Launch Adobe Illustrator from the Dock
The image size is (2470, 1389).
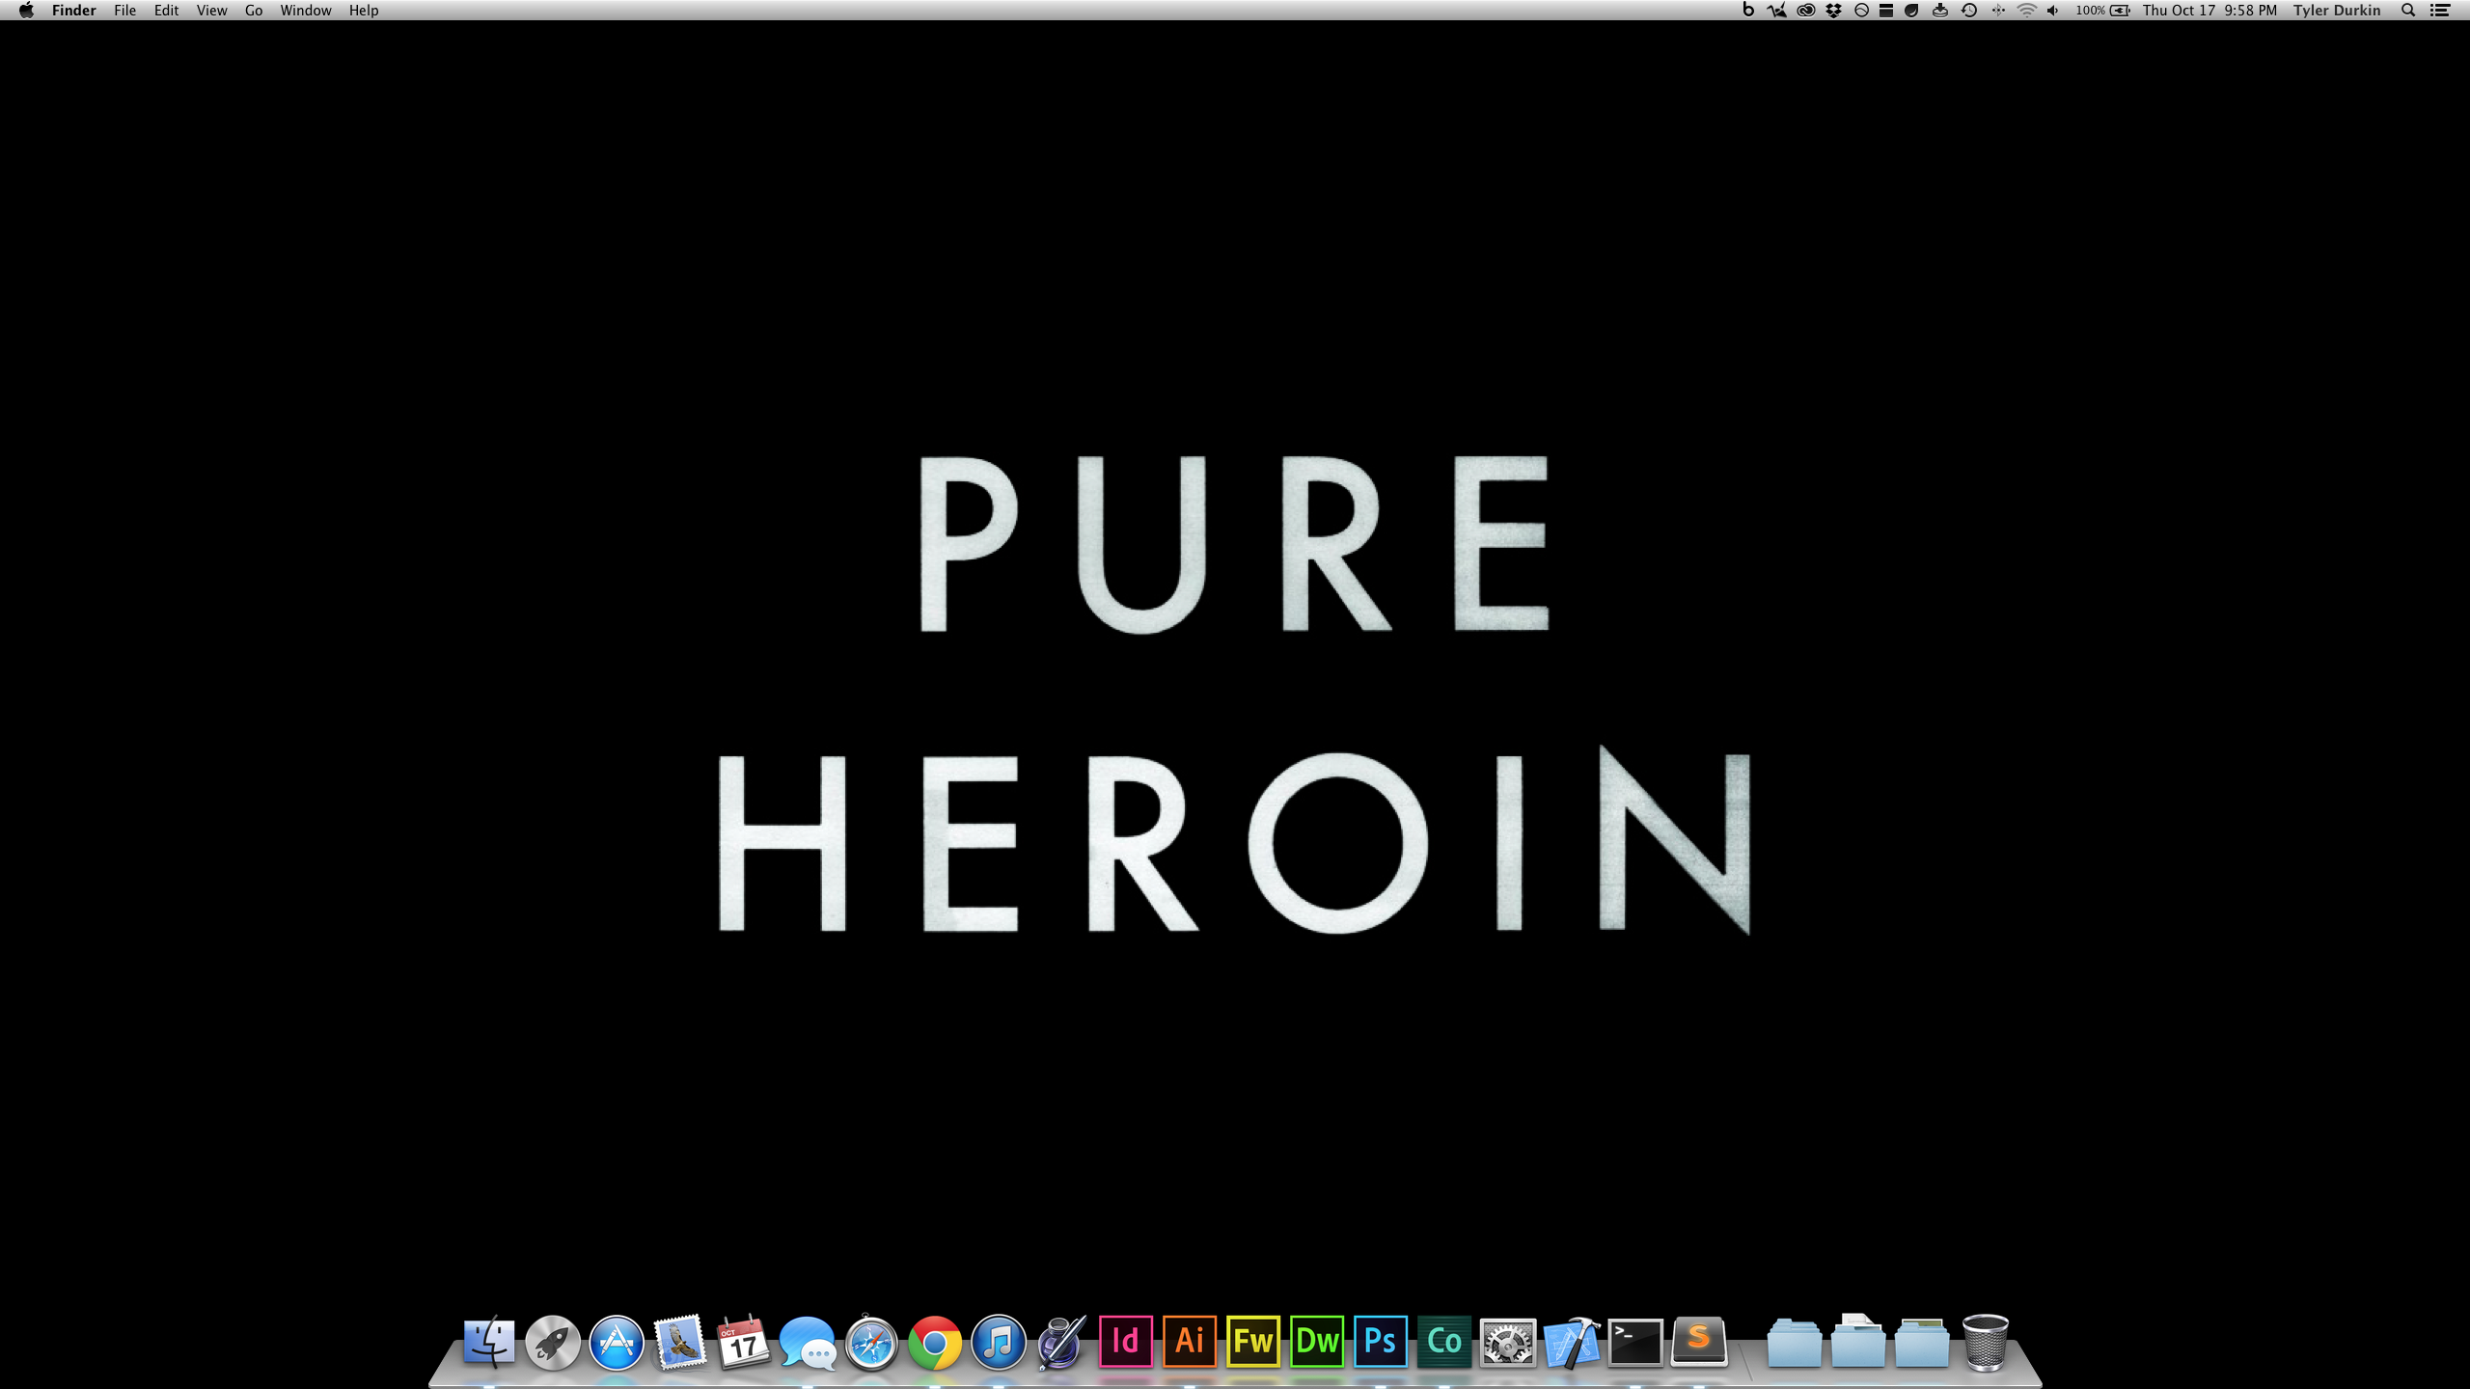point(1190,1342)
